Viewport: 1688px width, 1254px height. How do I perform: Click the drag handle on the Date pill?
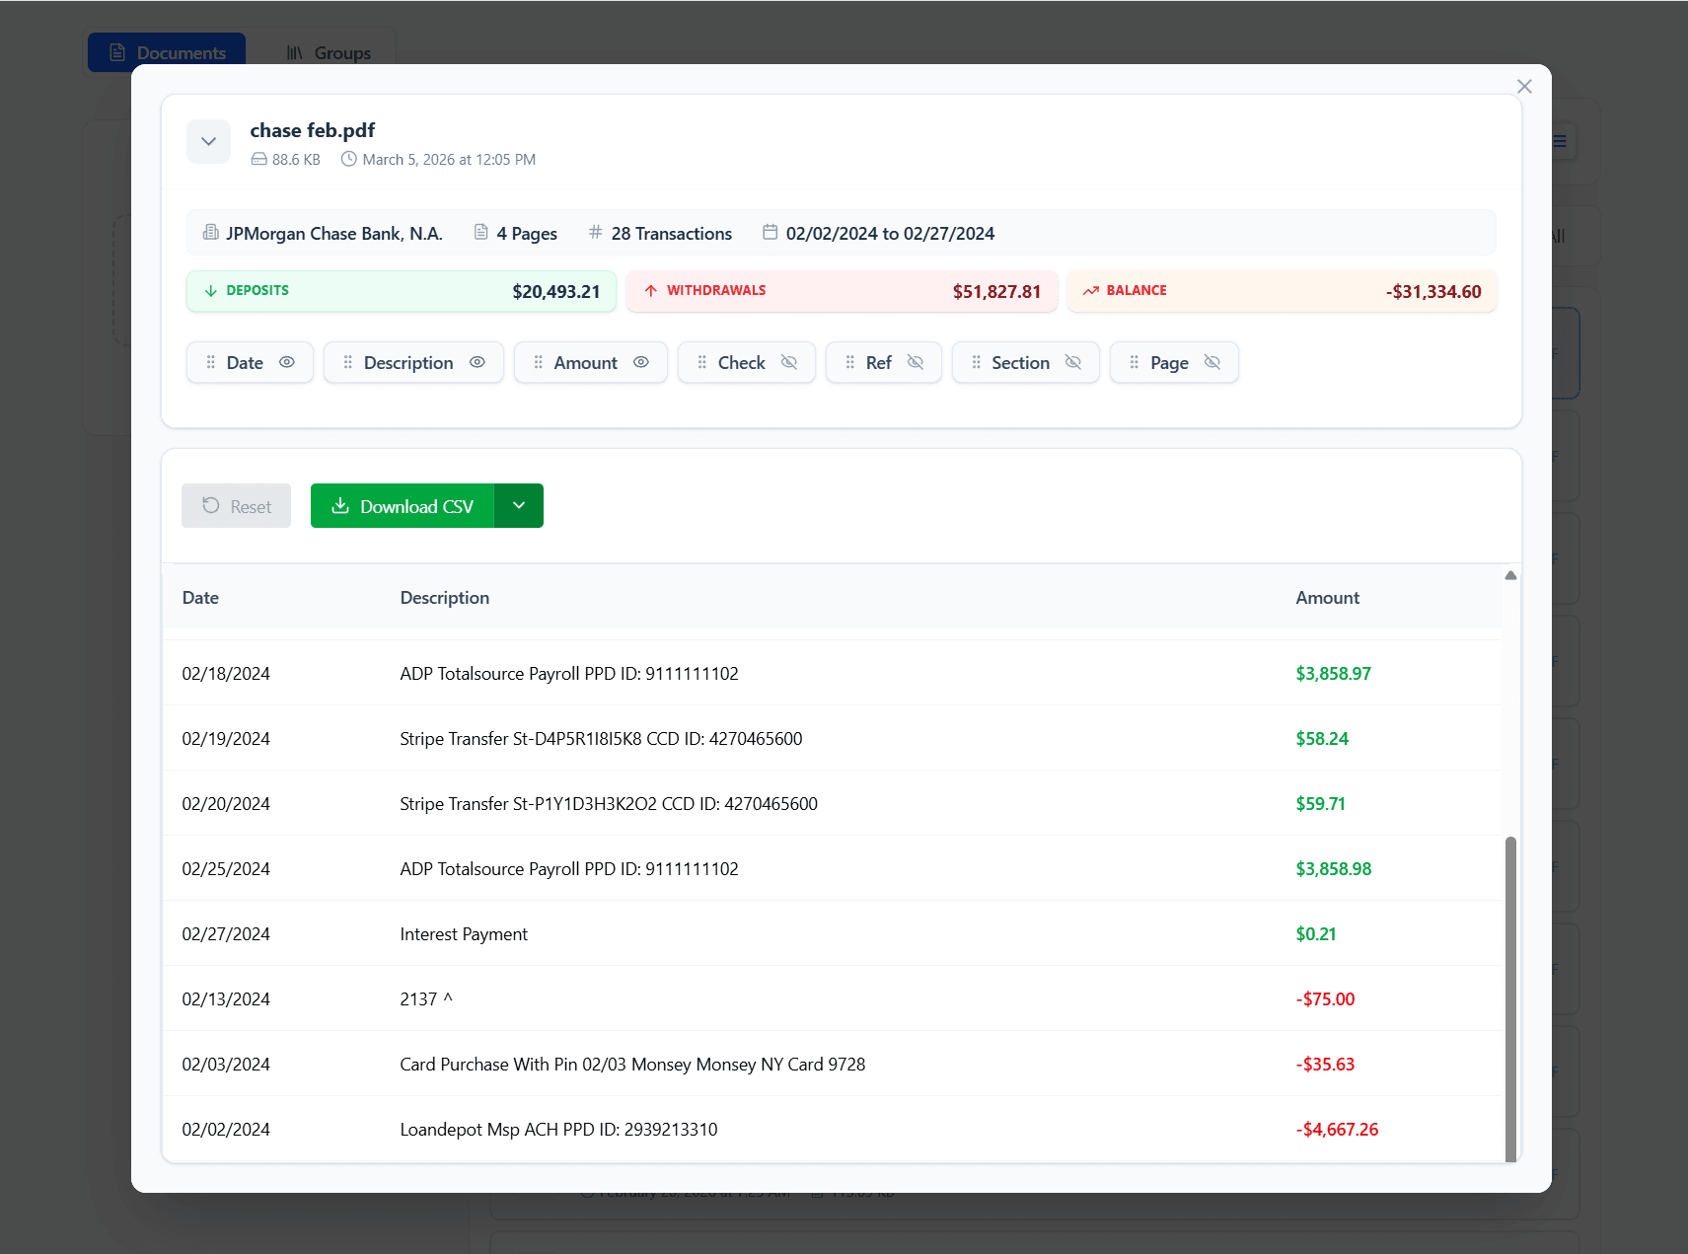pos(210,362)
